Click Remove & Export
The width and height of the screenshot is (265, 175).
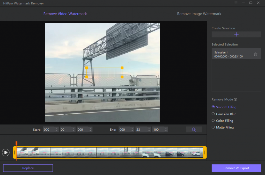[236, 168]
